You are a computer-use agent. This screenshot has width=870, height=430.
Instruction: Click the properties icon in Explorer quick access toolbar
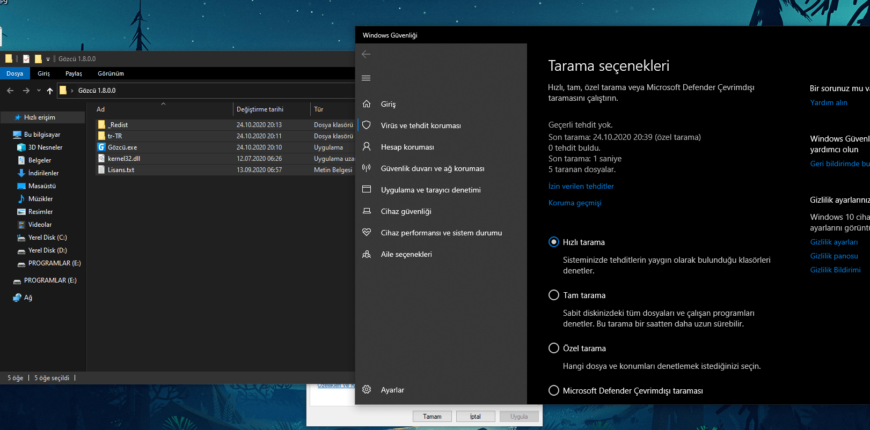26,59
